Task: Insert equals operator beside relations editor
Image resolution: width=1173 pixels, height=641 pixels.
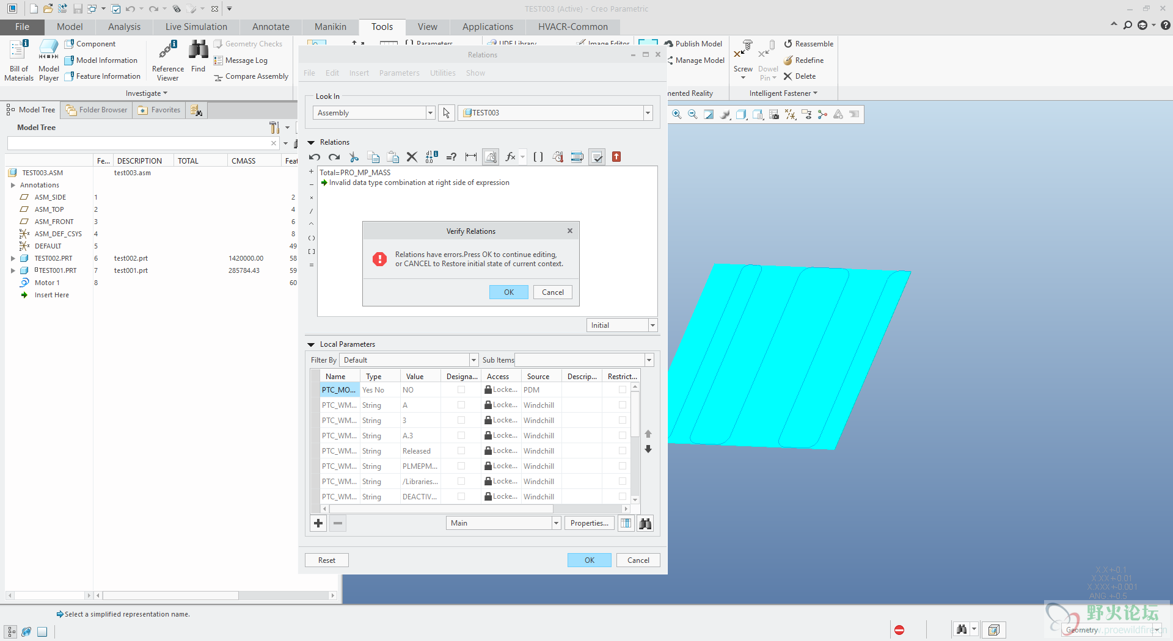Action: pos(312,265)
